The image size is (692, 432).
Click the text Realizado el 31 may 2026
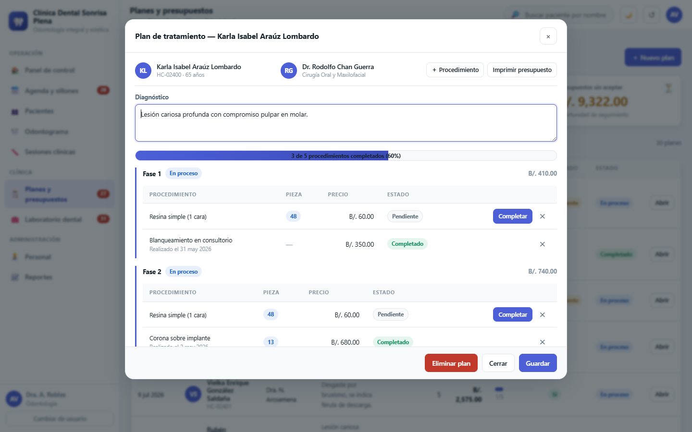pyautogui.click(x=180, y=249)
